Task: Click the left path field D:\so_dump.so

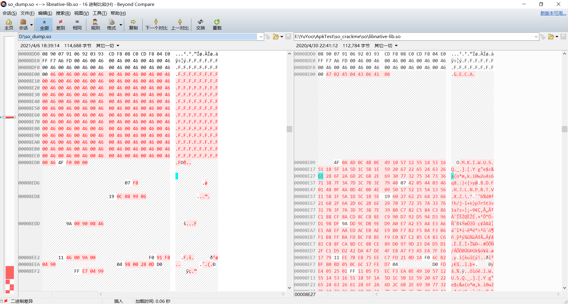Action: [138, 37]
